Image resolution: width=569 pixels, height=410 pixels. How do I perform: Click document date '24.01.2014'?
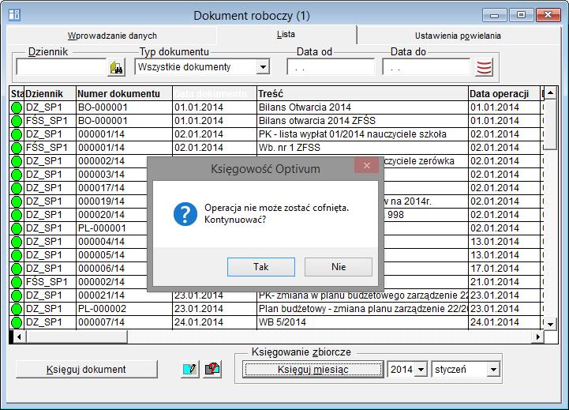click(199, 322)
